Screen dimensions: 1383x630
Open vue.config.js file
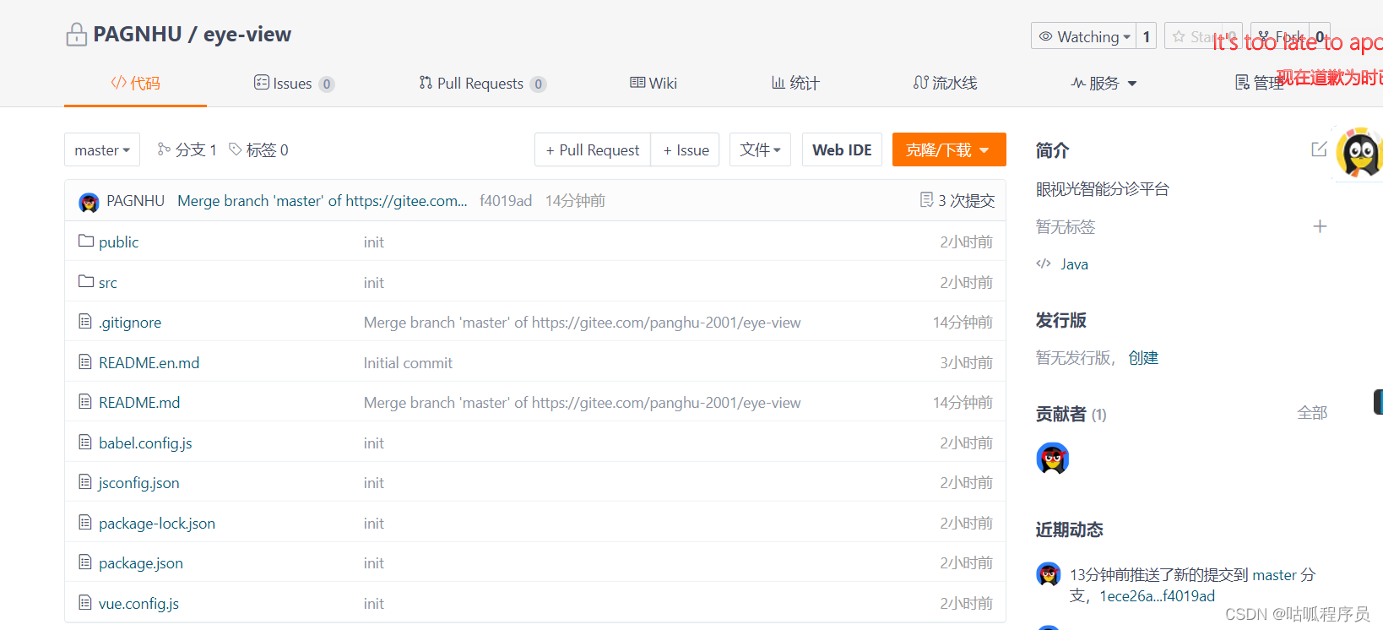(x=139, y=604)
